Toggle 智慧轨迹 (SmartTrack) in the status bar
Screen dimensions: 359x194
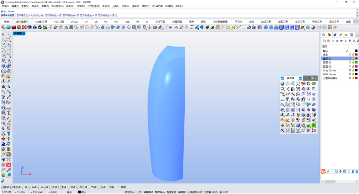click(171, 192)
